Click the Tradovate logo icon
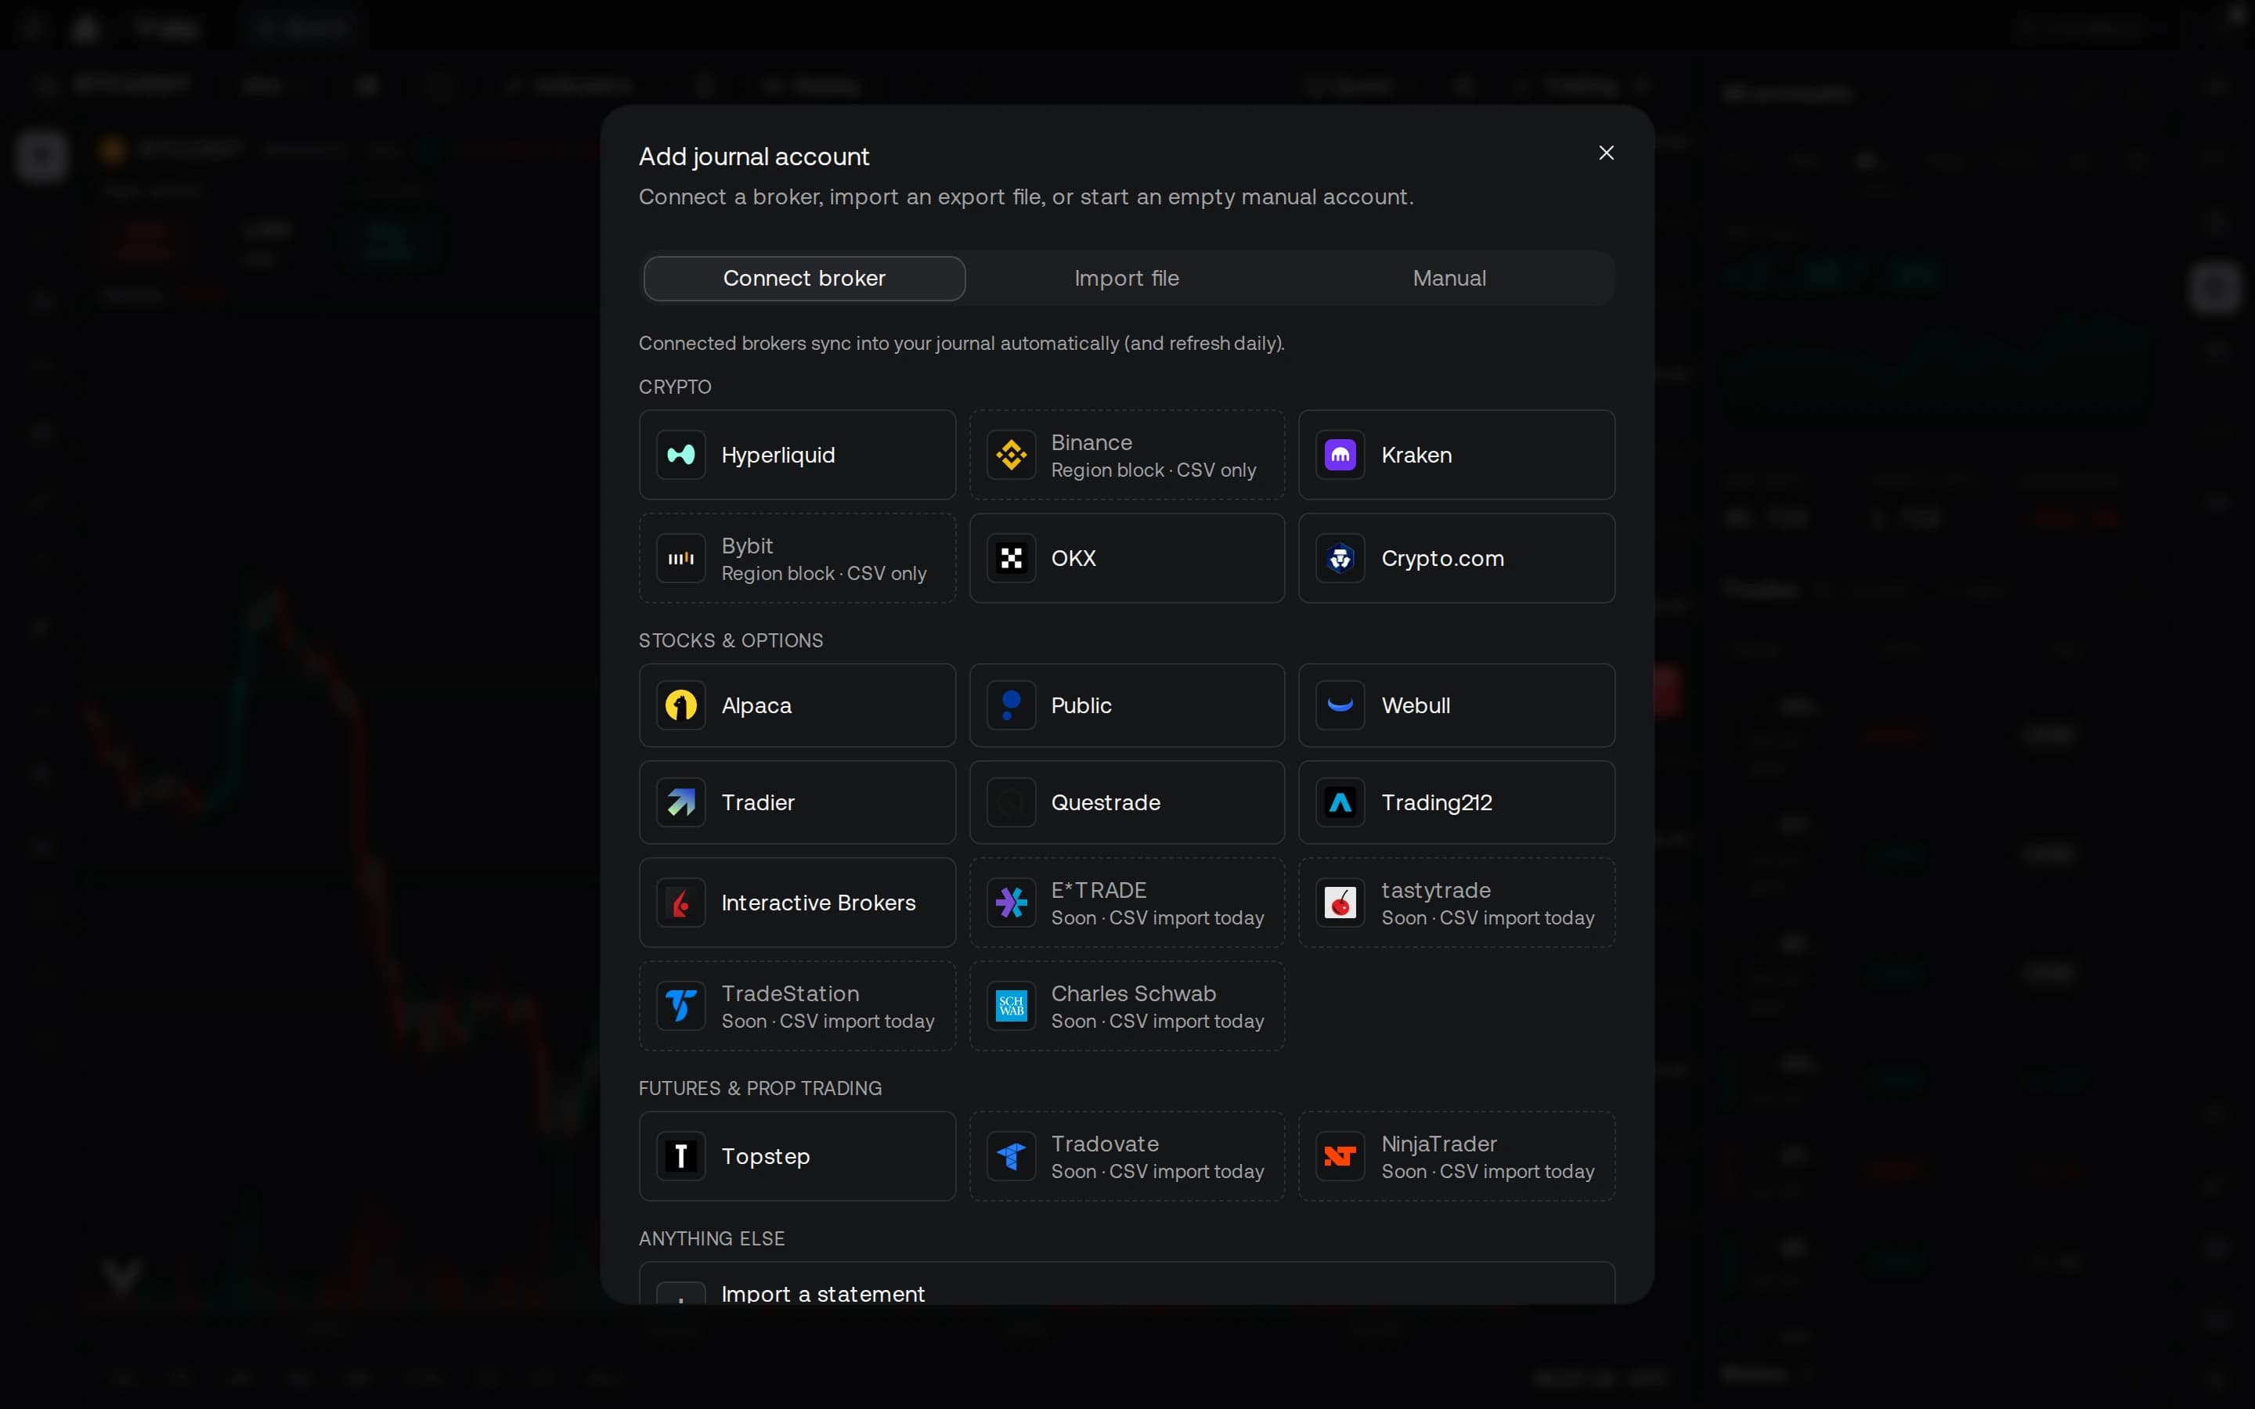 (1011, 1156)
